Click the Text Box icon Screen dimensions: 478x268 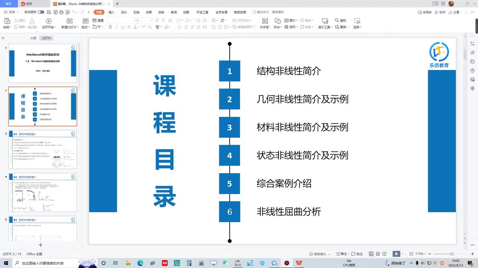coord(265,21)
